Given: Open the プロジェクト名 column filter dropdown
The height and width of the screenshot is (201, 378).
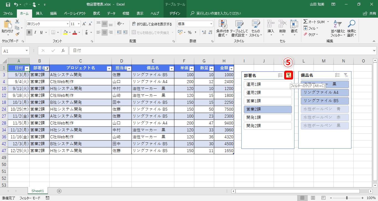Looking at the screenshot, I should [x=109, y=68].
